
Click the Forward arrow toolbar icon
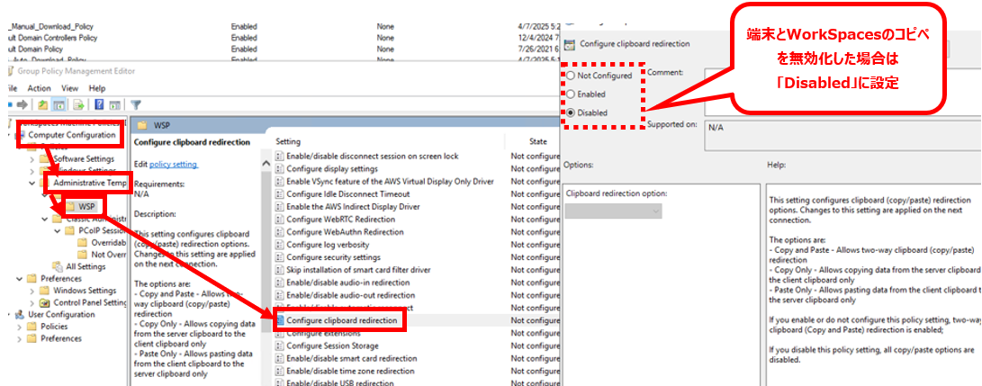pyautogui.click(x=22, y=105)
